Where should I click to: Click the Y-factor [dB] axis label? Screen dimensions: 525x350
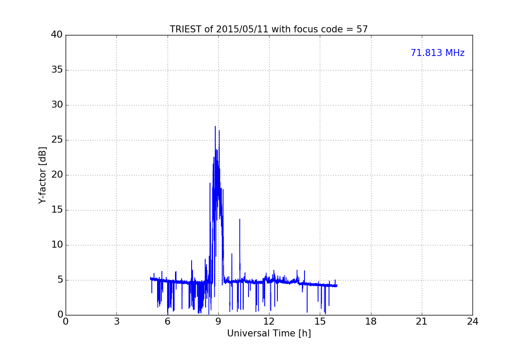click(42, 175)
